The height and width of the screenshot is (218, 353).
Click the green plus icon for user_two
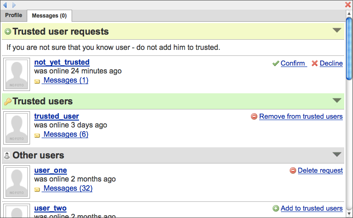tap(276, 209)
